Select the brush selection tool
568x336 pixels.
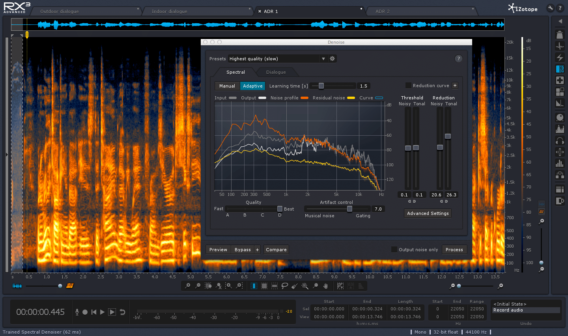pyautogui.click(x=295, y=286)
